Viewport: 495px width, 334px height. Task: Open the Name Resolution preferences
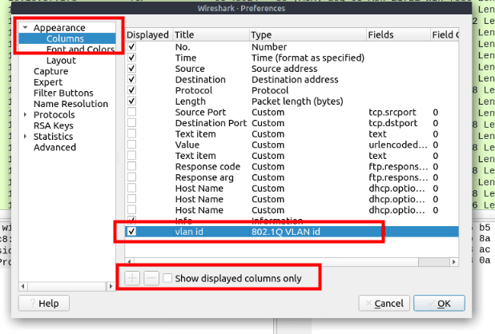click(x=70, y=104)
